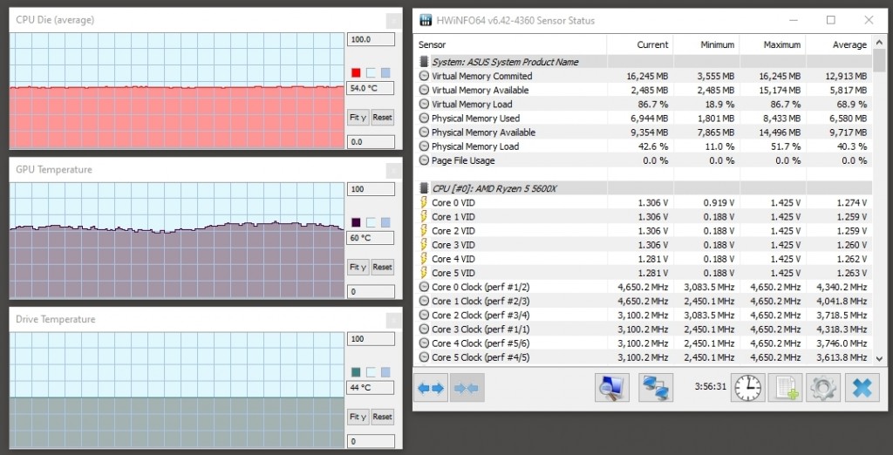Click the Page File Usage sensor icon
The height and width of the screenshot is (455, 893).
coord(424,160)
